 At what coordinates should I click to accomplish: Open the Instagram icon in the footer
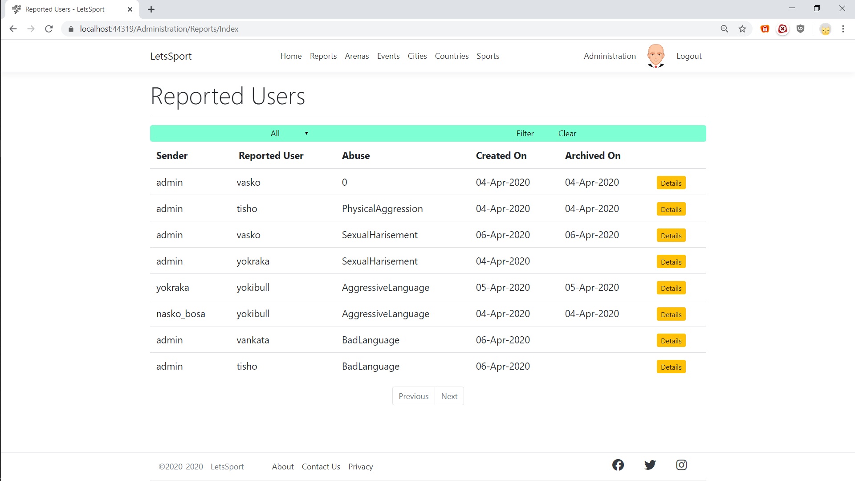click(x=681, y=465)
